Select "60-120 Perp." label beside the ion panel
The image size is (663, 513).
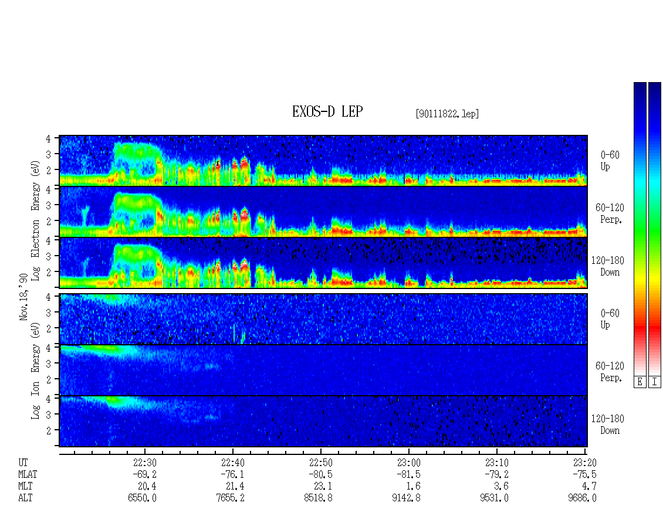(610, 372)
